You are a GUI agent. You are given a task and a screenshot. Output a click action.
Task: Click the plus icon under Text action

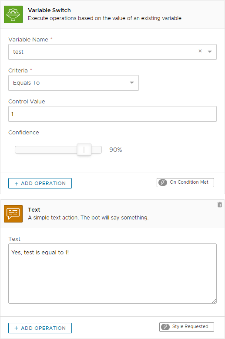(x=17, y=328)
